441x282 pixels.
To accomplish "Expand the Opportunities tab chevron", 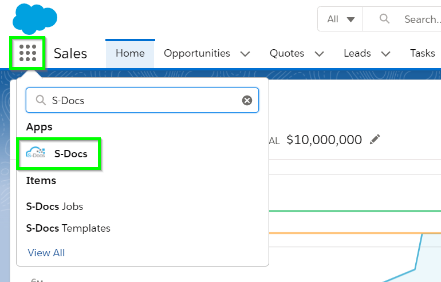I will pos(245,53).
